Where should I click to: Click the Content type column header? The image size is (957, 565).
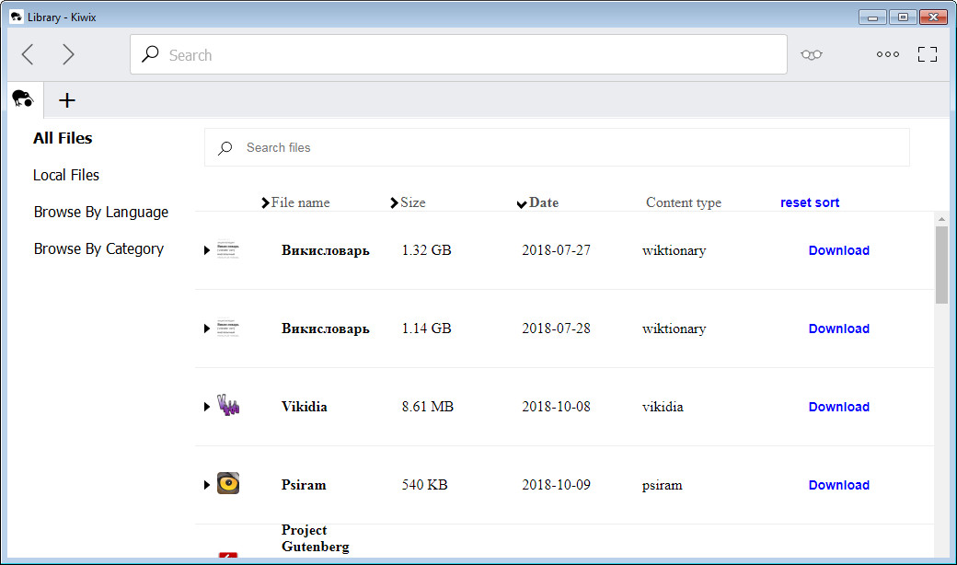[x=684, y=202]
